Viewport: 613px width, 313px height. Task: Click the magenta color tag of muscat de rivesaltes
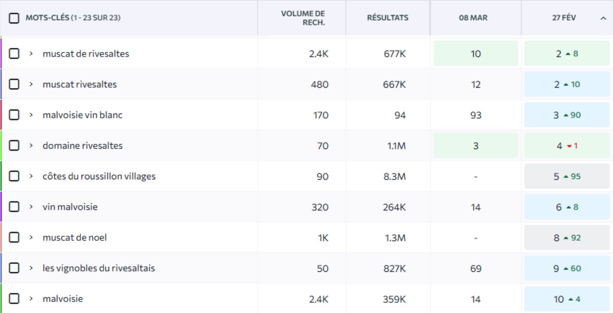(1, 53)
